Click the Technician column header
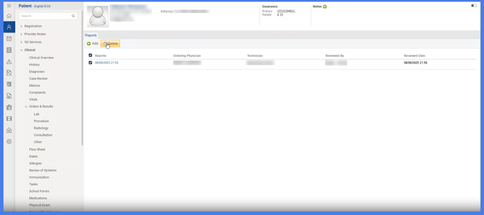Screen dimensions: 484x215 pos(255,56)
